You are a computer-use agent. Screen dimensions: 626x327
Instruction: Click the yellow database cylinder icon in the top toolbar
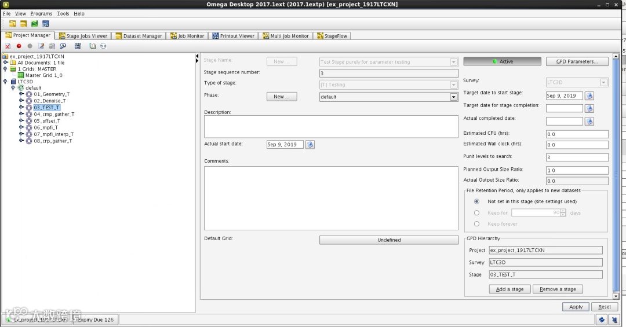pos(24,24)
